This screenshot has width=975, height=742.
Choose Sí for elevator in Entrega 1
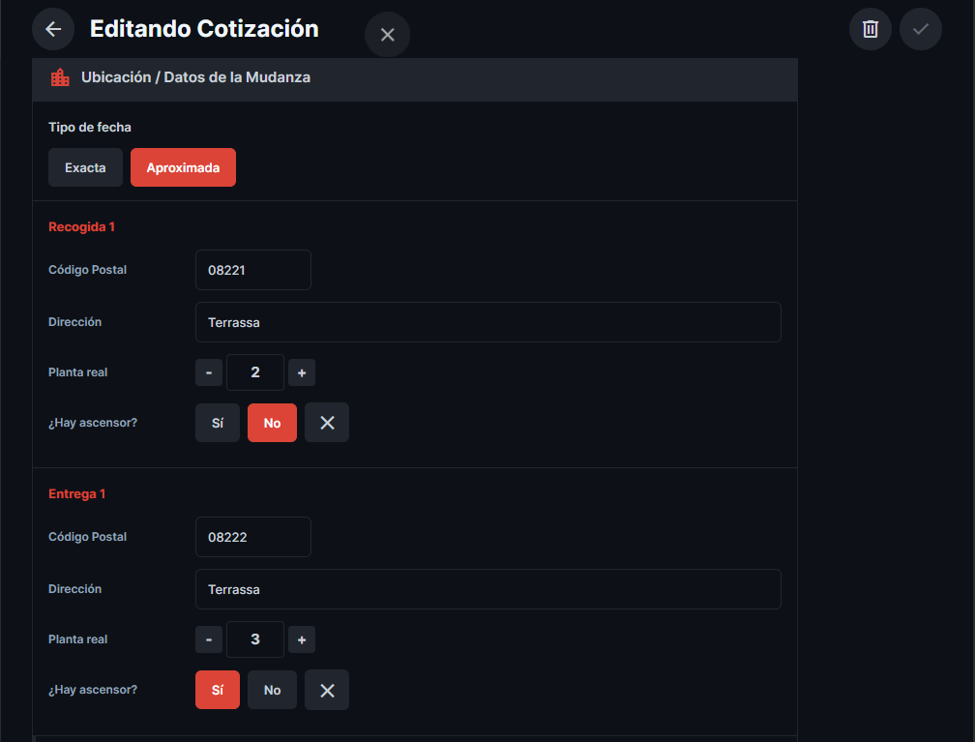point(218,690)
